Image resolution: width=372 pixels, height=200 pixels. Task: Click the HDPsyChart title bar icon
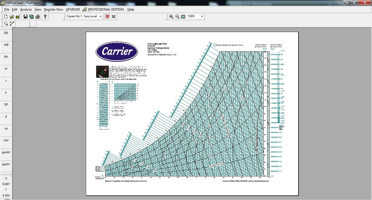coord(3,2)
